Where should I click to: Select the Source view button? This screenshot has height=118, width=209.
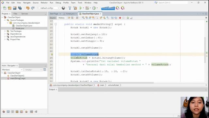(53, 18)
